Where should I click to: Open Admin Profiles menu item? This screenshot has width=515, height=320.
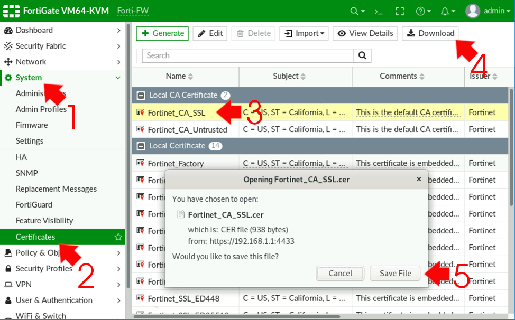click(41, 109)
